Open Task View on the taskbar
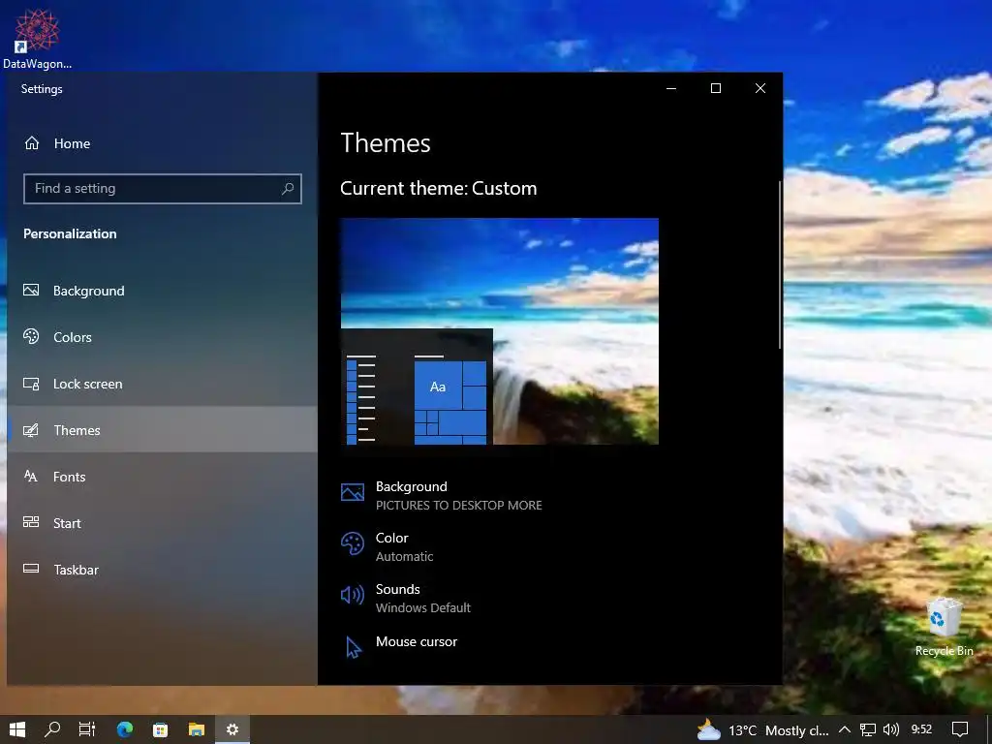The height and width of the screenshot is (744, 992). [87, 729]
